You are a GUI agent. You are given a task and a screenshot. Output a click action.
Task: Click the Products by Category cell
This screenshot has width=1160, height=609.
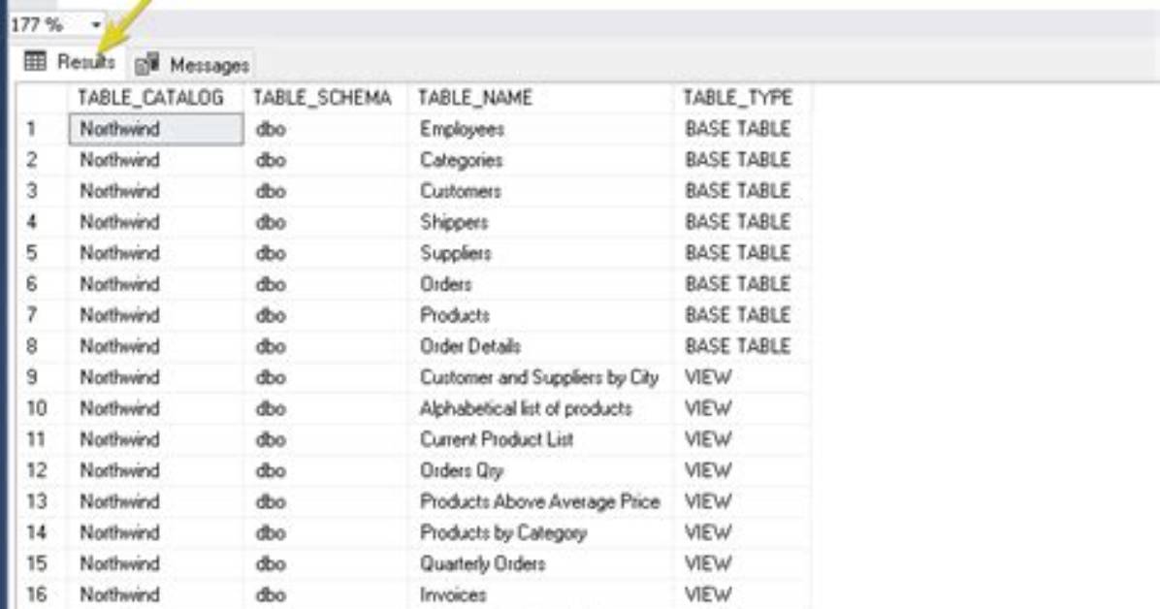click(540, 532)
